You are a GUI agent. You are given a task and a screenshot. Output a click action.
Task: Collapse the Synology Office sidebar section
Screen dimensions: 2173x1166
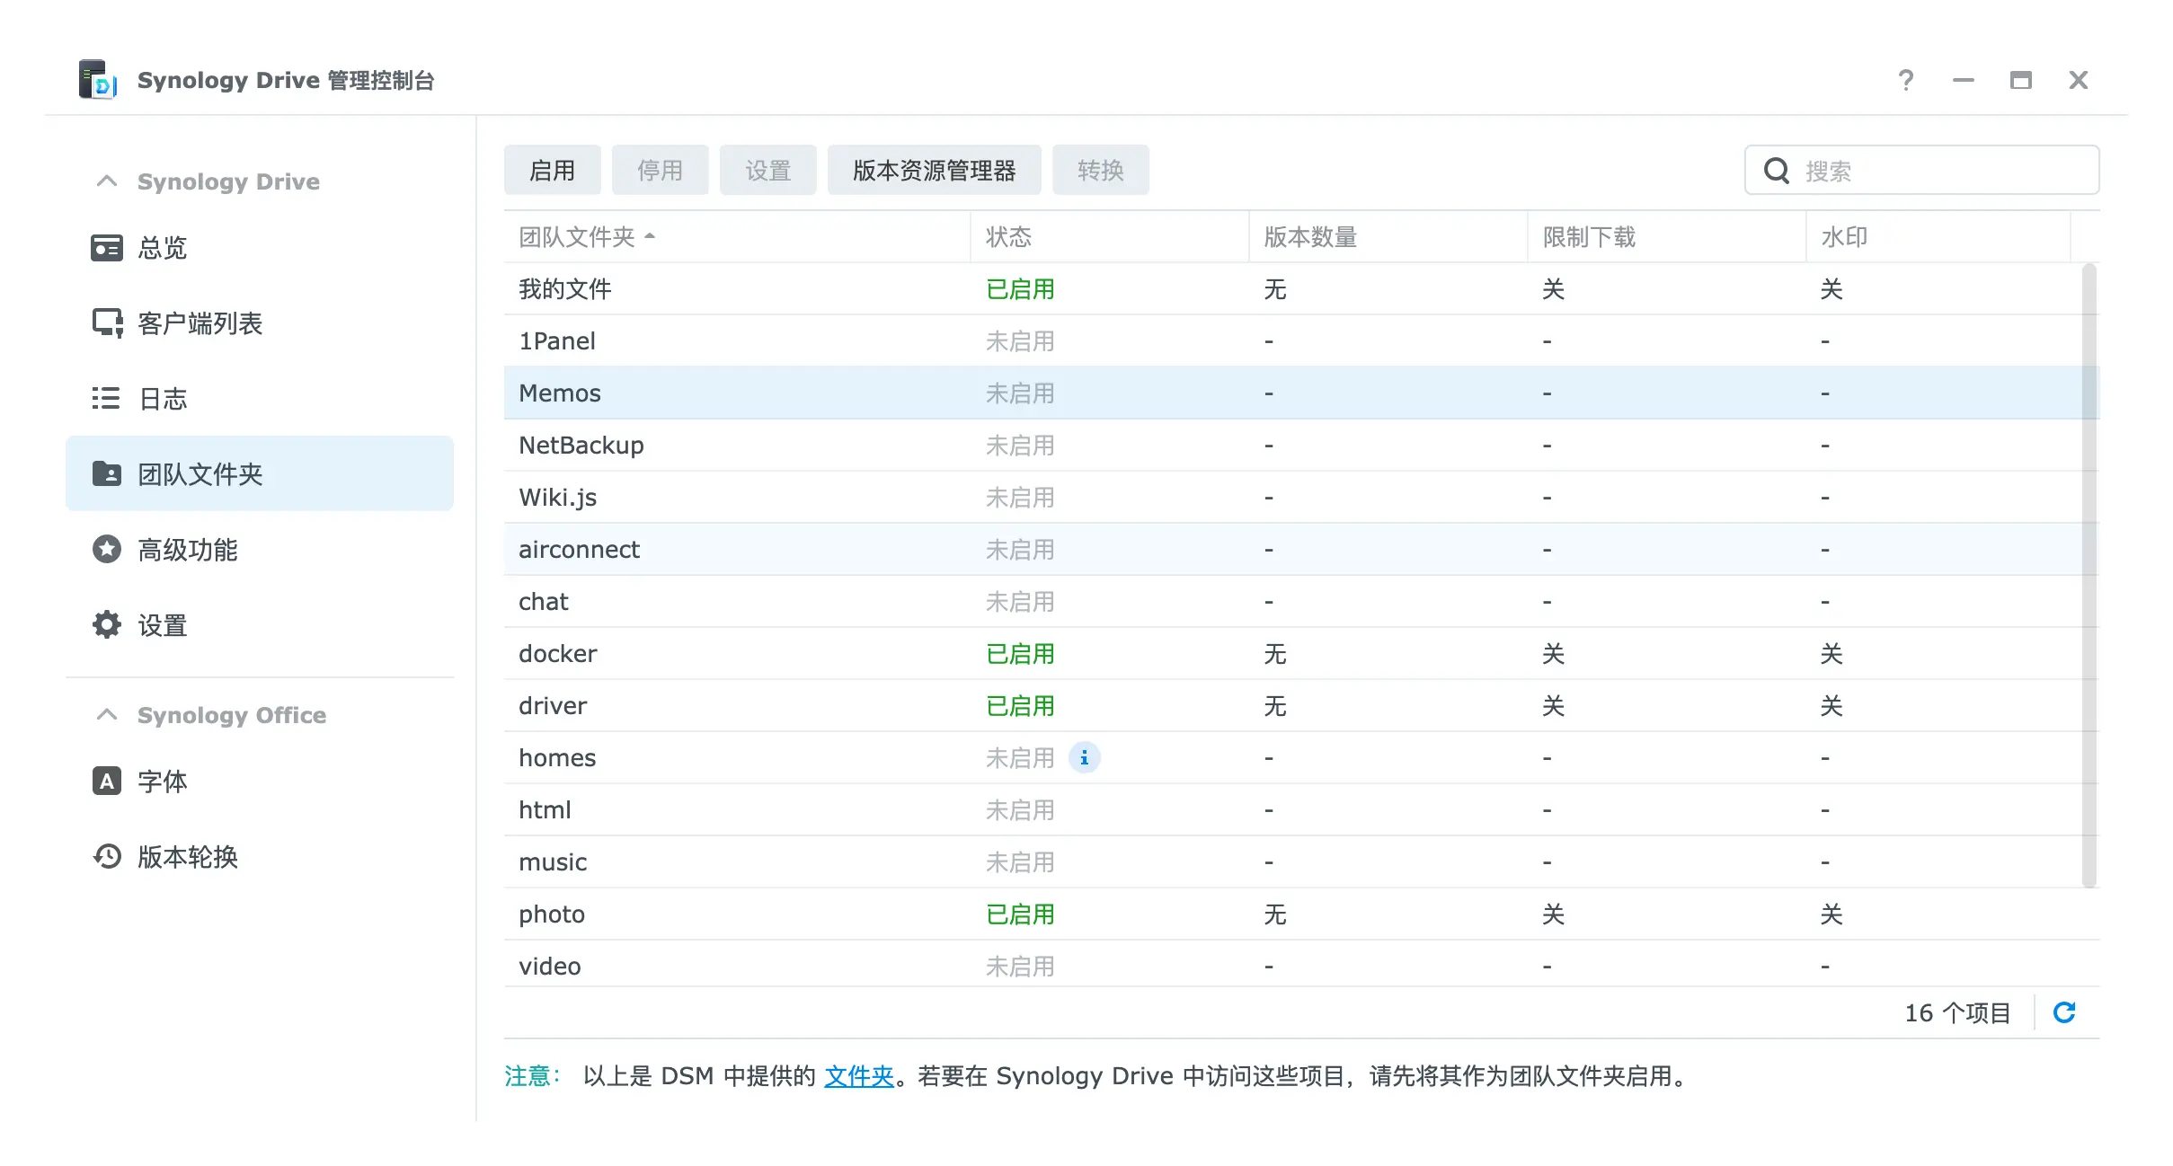(107, 715)
